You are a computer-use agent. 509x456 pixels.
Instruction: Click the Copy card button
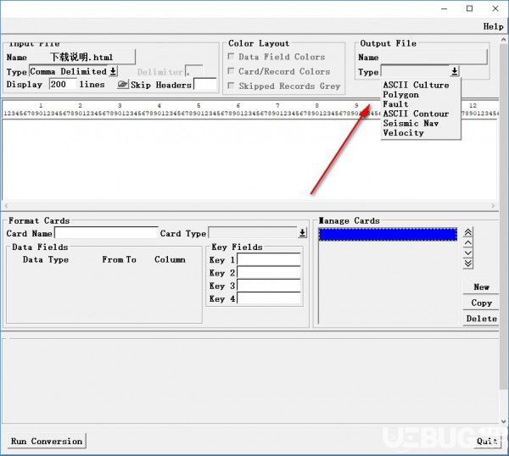[x=481, y=303]
